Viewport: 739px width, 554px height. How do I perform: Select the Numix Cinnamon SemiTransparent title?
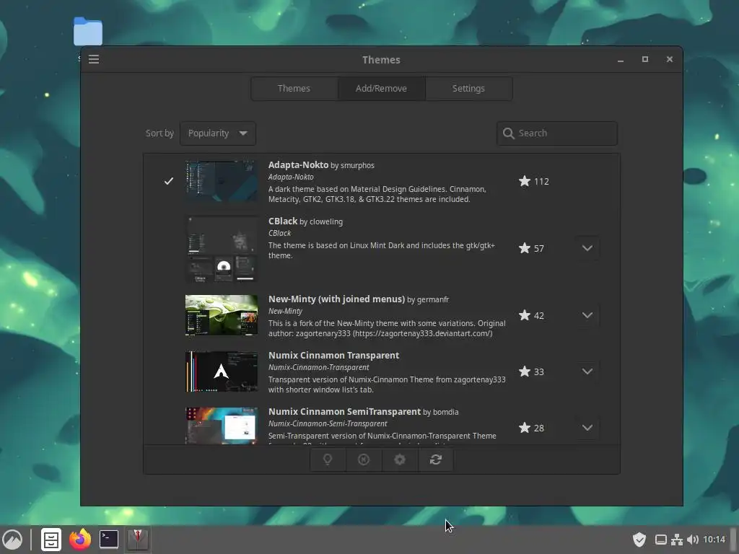(344, 412)
